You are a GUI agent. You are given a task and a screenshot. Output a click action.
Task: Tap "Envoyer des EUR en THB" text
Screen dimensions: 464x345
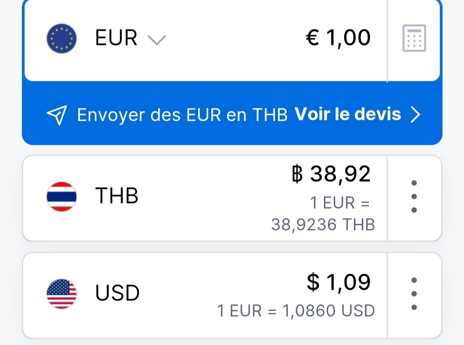click(x=182, y=115)
